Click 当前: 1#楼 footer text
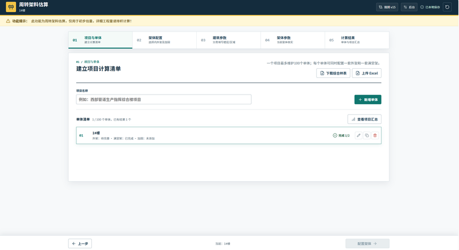 tap(223, 244)
